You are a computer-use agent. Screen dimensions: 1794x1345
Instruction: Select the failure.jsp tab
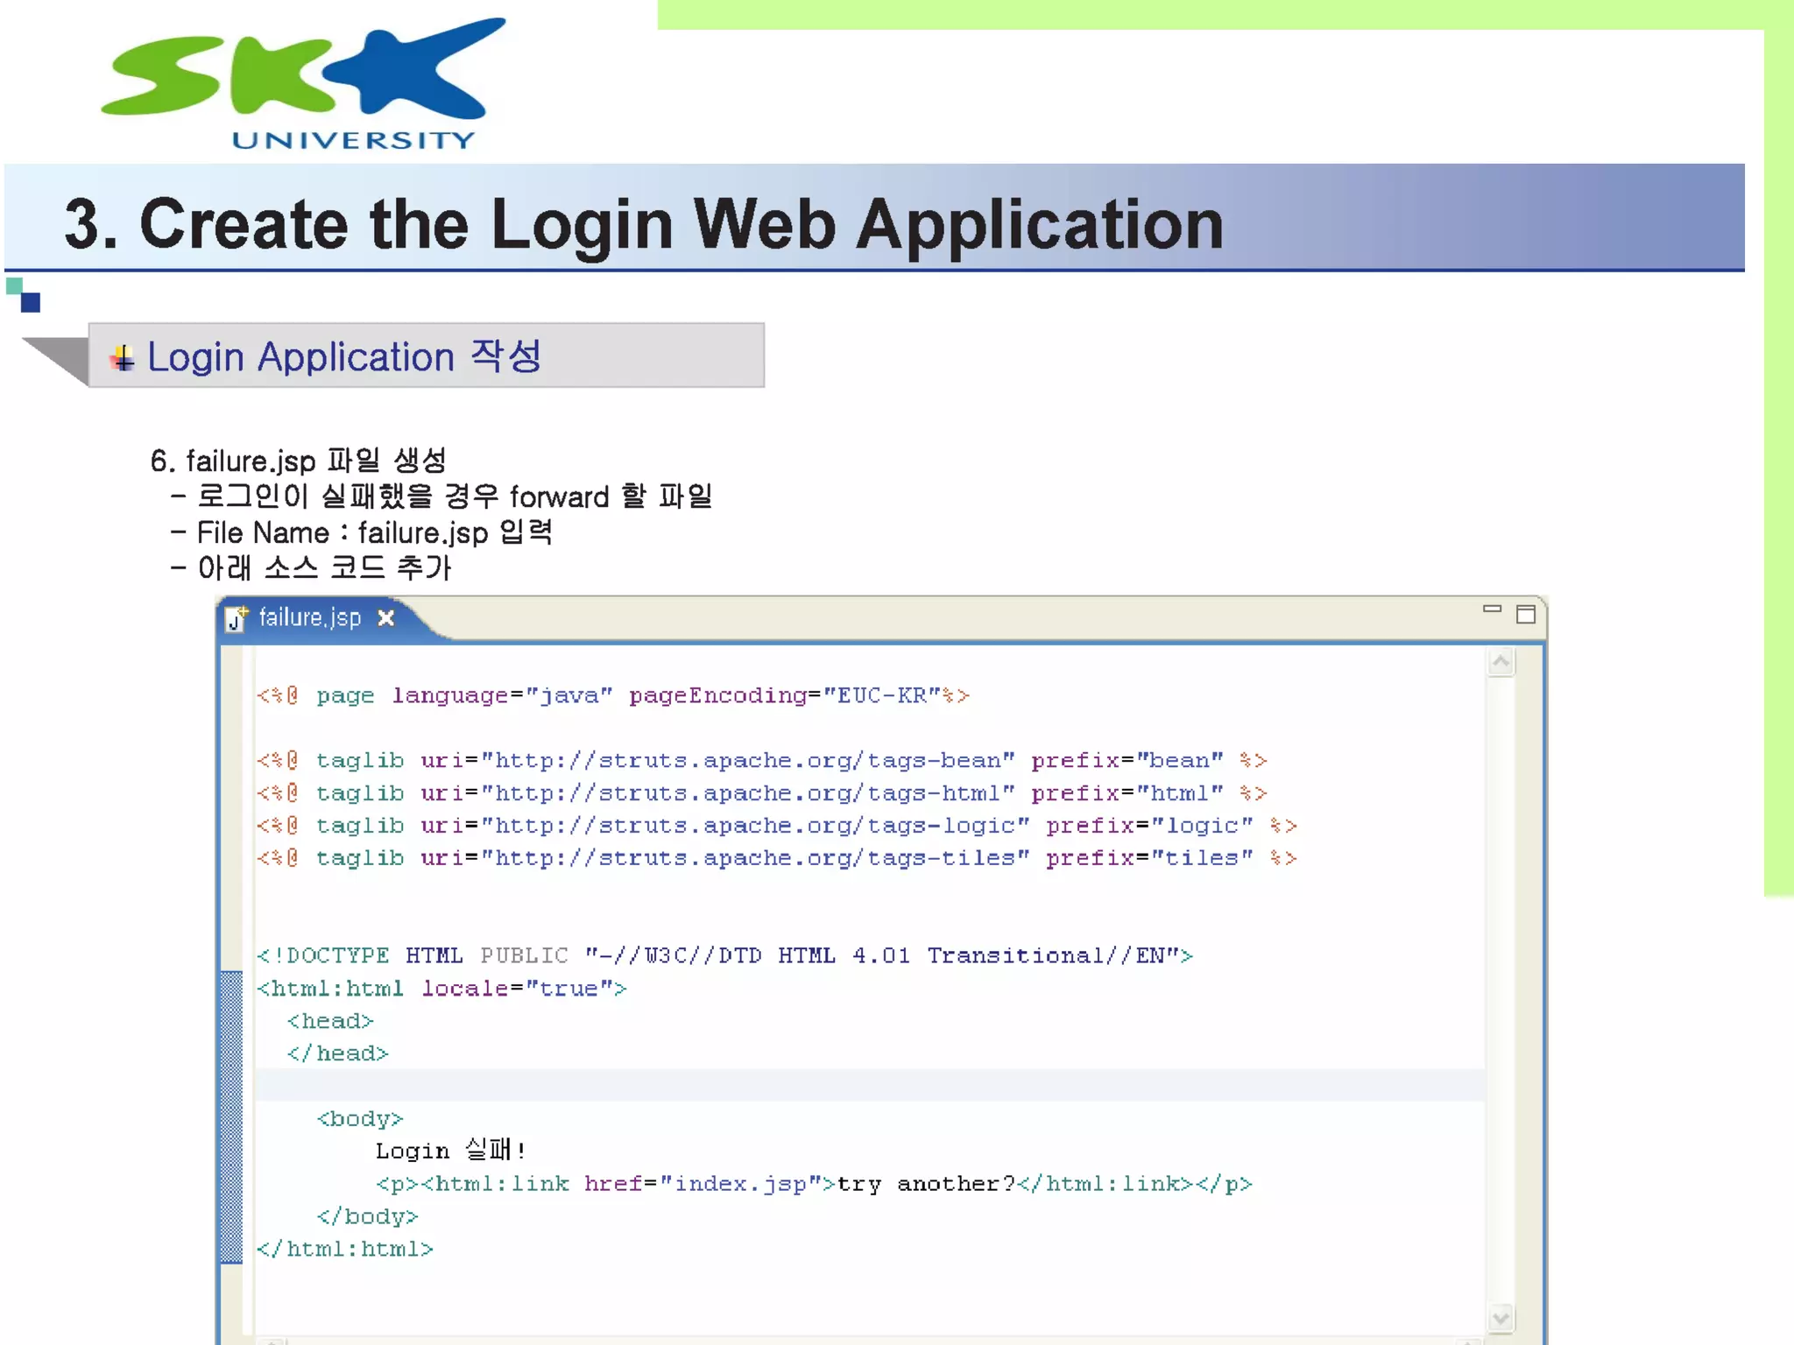tap(309, 618)
